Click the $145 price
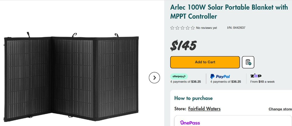Viewport: 292px width, 126px height. pos(183,45)
